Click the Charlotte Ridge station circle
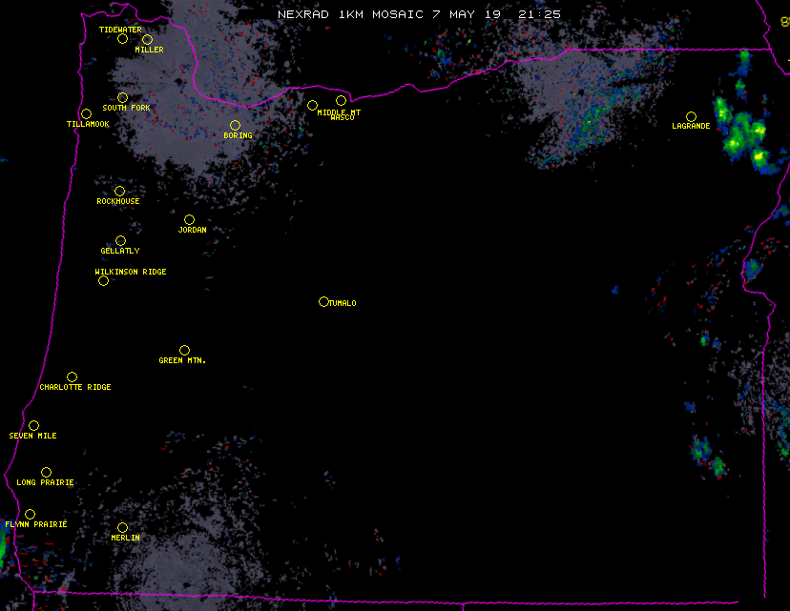 click(72, 377)
